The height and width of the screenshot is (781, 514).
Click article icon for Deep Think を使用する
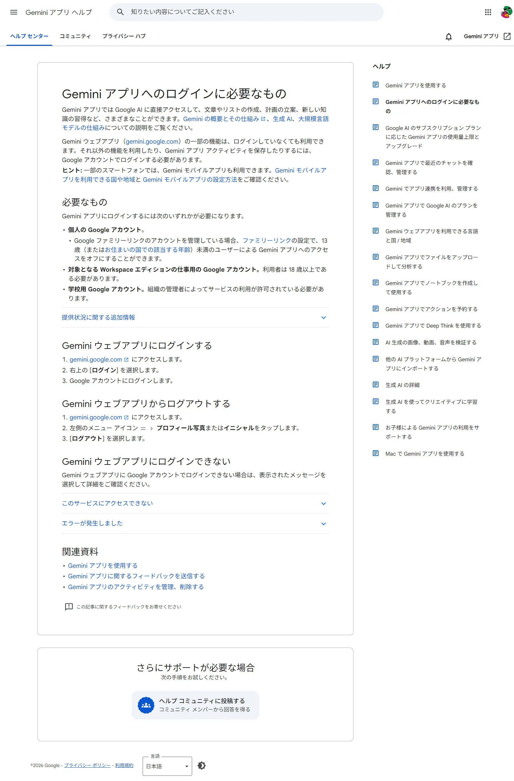coord(376,325)
